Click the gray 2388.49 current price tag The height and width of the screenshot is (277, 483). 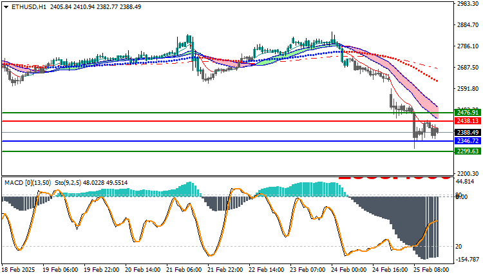point(465,133)
